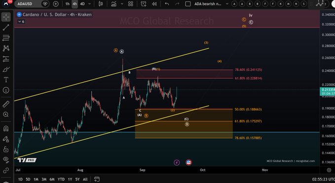This screenshot has width=335, height=183.
Task: Click the purple lightning event marker
Action: [177, 162]
